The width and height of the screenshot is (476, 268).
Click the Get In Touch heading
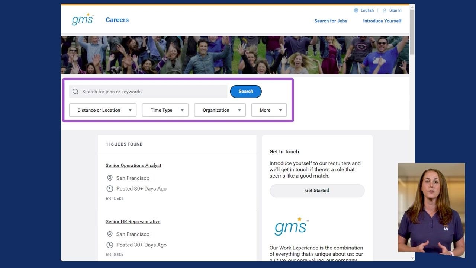[x=284, y=151]
